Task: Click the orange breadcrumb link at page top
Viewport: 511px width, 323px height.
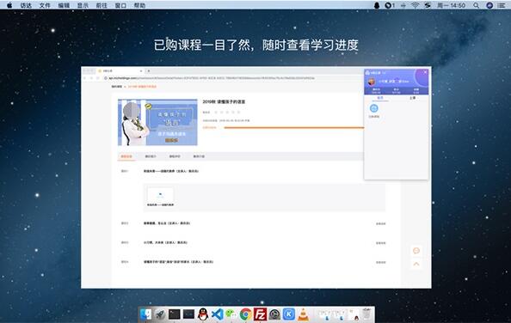Action: point(142,87)
